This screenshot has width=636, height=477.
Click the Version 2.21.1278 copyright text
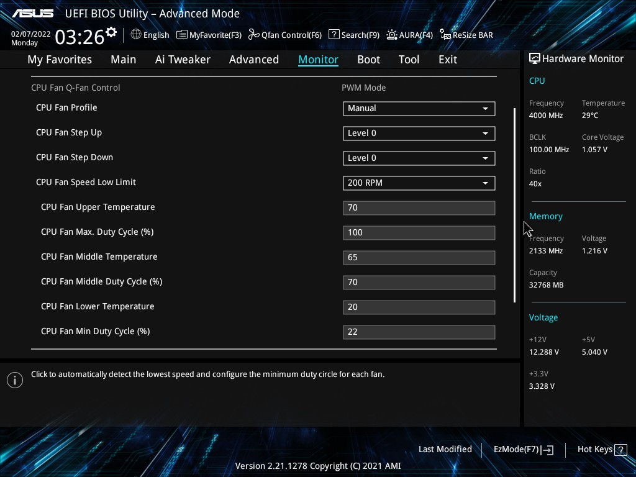pos(318,466)
